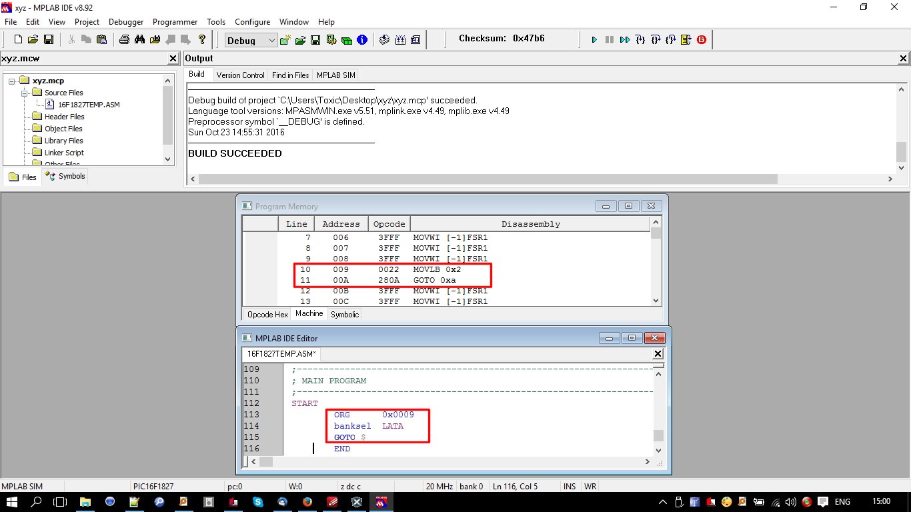
Task: Switch to the MPLAB SIM output tab
Action: [x=336, y=75]
